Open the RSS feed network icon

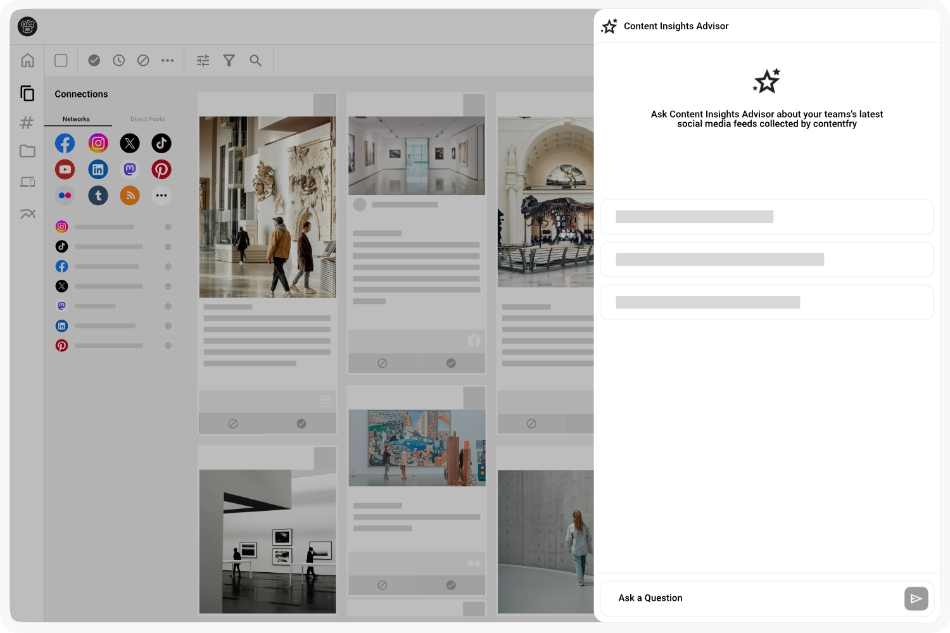pyautogui.click(x=130, y=196)
